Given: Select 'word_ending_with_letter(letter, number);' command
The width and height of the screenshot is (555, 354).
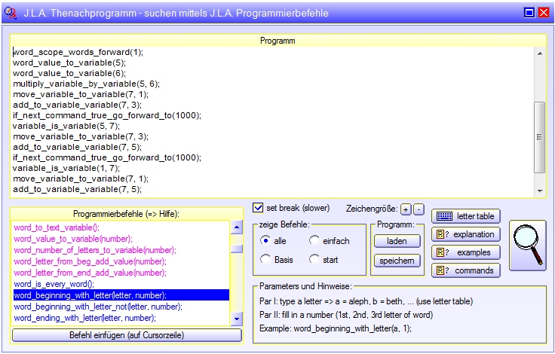Looking at the screenshot, I should click(x=121, y=318).
